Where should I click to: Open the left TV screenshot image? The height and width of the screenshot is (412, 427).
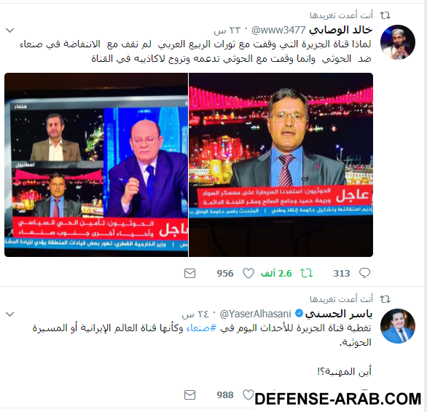tap(96, 165)
